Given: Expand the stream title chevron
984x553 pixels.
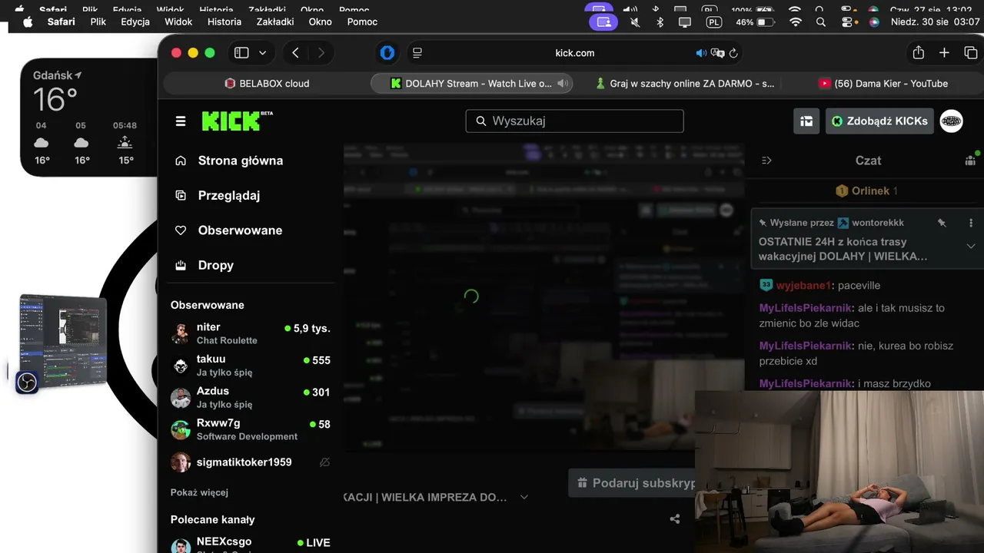Looking at the screenshot, I should click(524, 497).
